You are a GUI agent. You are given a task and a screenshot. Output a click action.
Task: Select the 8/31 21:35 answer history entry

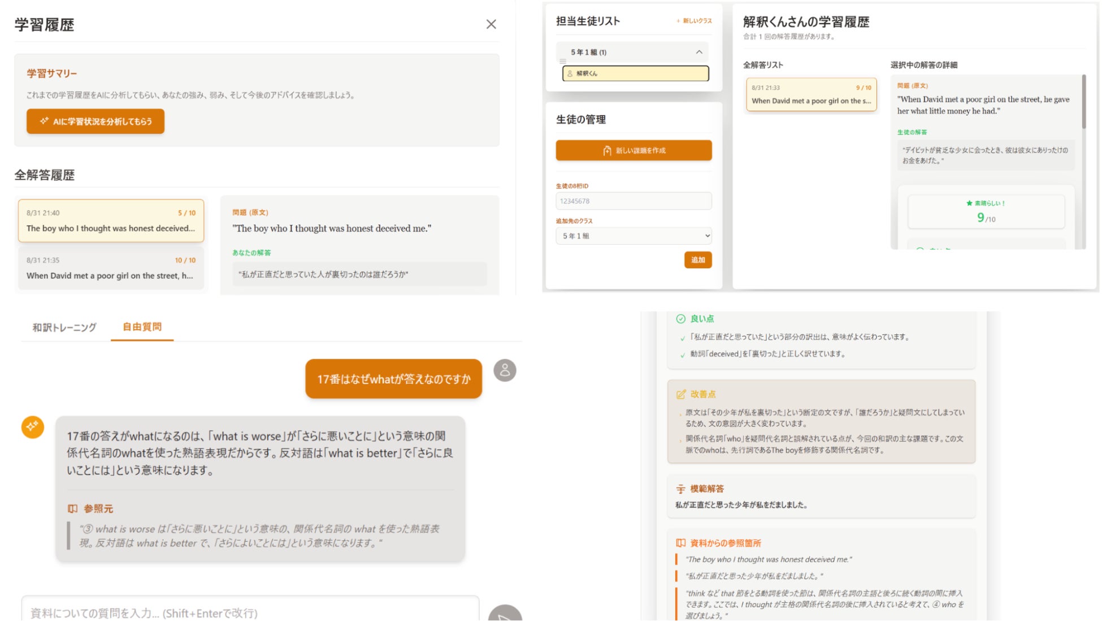pyautogui.click(x=111, y=268)
